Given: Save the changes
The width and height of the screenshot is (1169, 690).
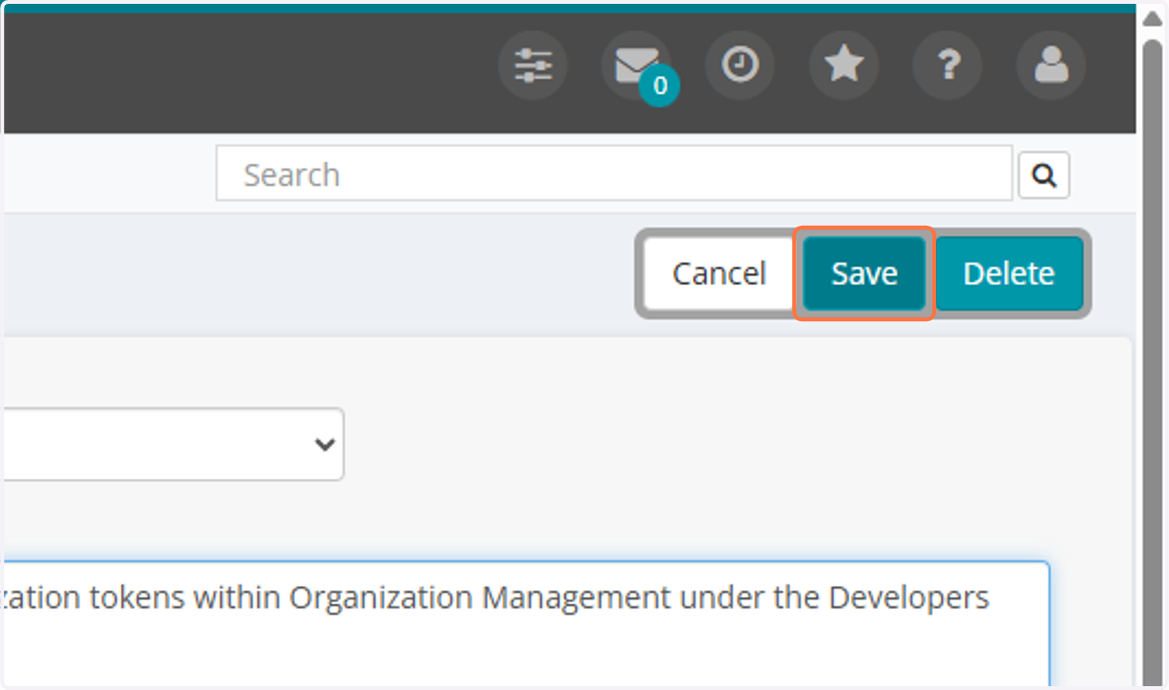Looking at the screenshot, I should click(864, 273).
